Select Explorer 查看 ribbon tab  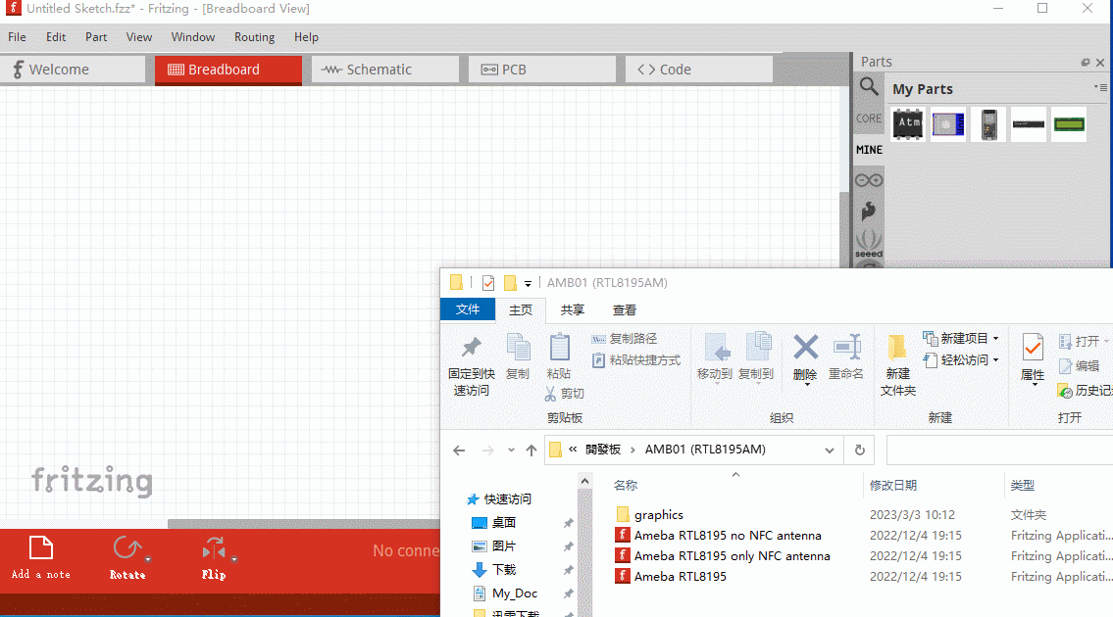coord(625,309)
